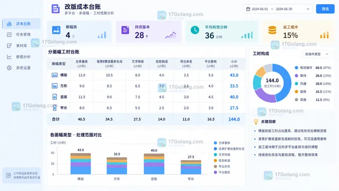Click the orange mini bars in 返工缓冲 card

pyautogui.click(x=324, y=35)
